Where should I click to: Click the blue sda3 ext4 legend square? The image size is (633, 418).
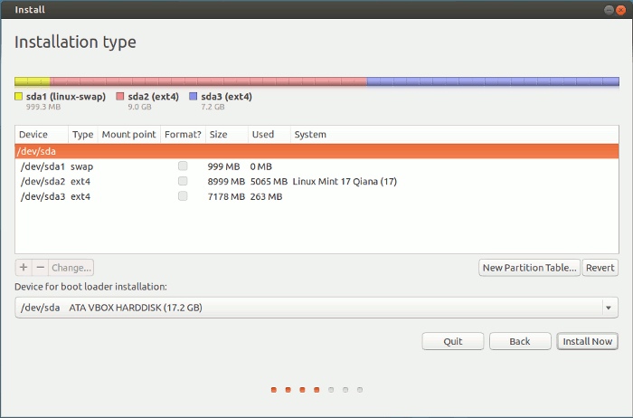(194, 96)
